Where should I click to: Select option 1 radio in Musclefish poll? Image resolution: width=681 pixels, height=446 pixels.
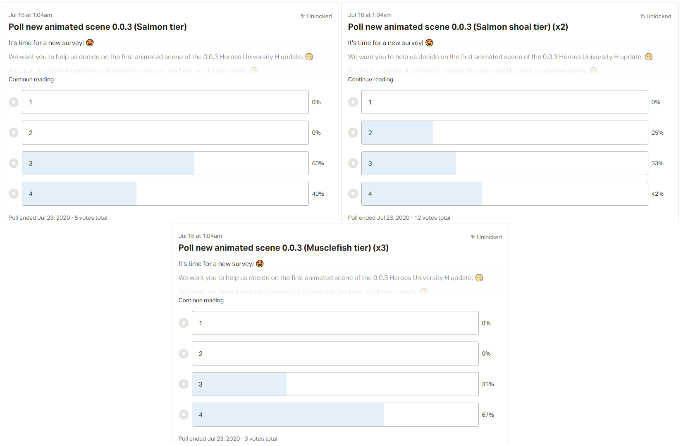184,323
